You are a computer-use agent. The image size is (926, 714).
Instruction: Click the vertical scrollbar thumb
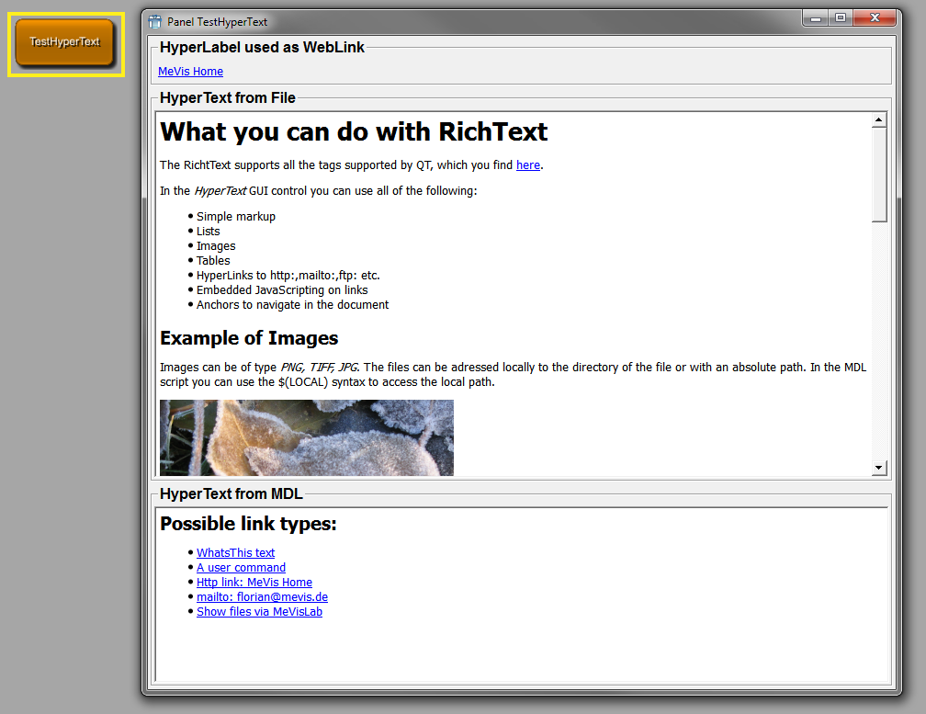click(x=879, y=175)
